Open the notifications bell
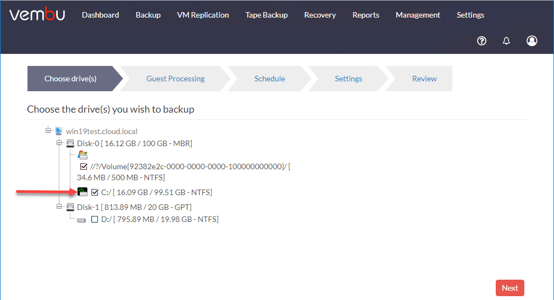The height and width of the screenshot is (300, 554). click(507, 41)
